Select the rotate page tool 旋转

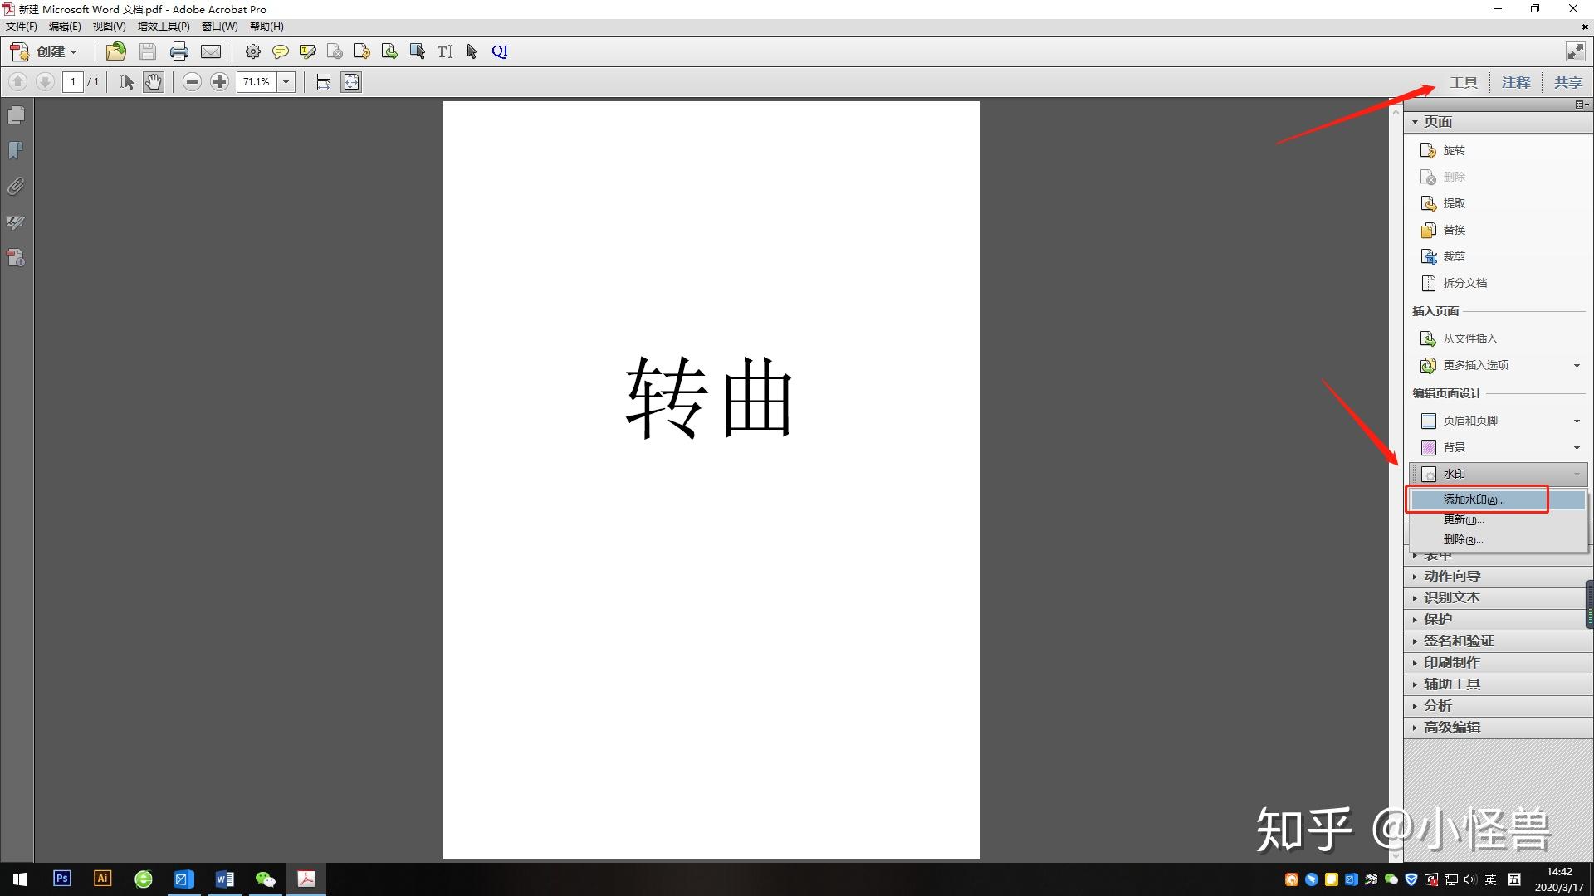1453,150
